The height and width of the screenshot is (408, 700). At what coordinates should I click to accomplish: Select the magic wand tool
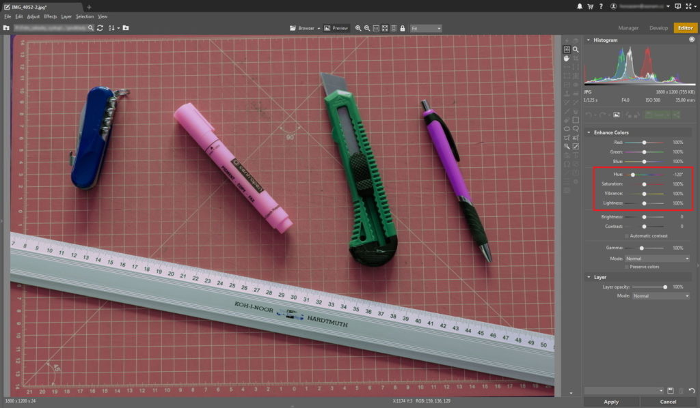(567, 146)
